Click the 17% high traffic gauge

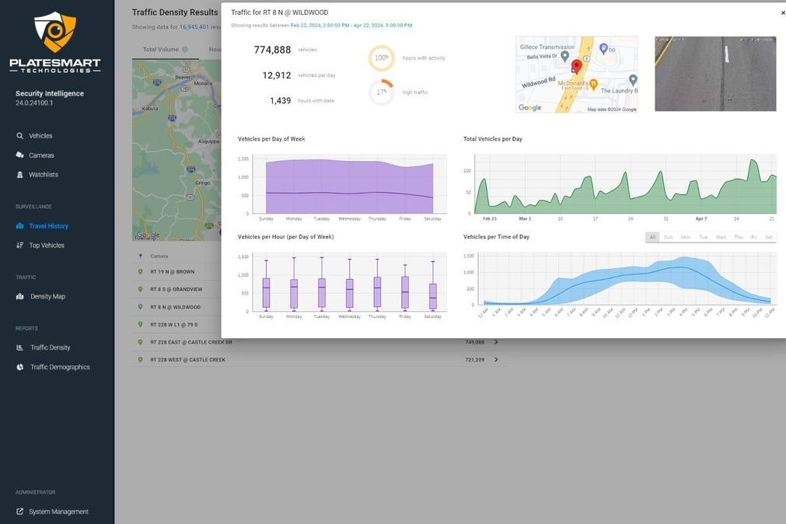381,92
